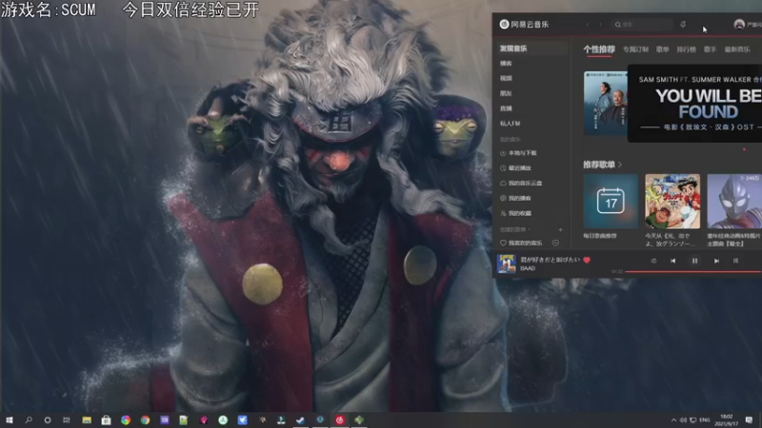Show hidden system tray icons

673,419
